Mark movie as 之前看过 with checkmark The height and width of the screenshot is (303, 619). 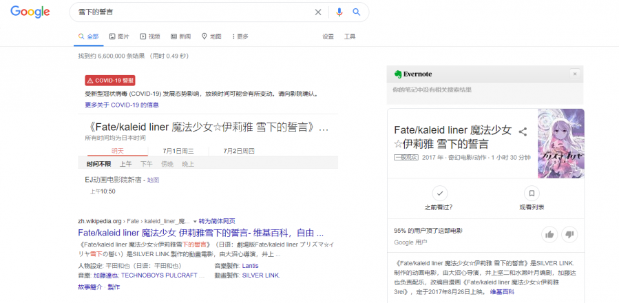440,194
